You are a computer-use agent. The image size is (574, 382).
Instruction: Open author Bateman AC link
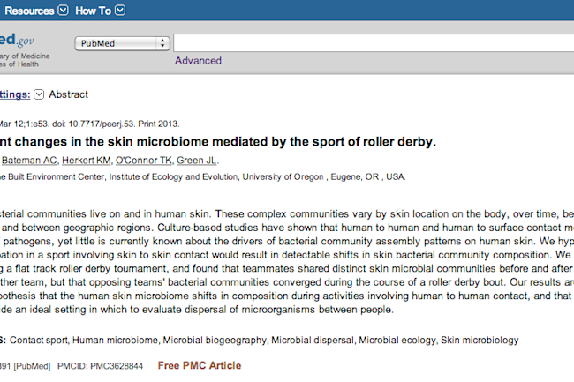click(x=29, y=160)
